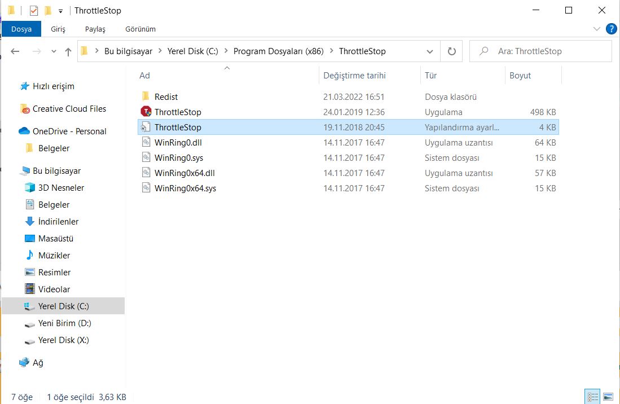Open the Dosya file menu tab

tap(21, 29)
